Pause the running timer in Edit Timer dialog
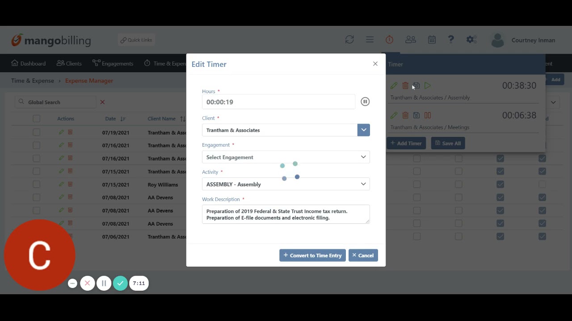Image resolution: width=572 pixels, height=321 pixels. (365, 102)
